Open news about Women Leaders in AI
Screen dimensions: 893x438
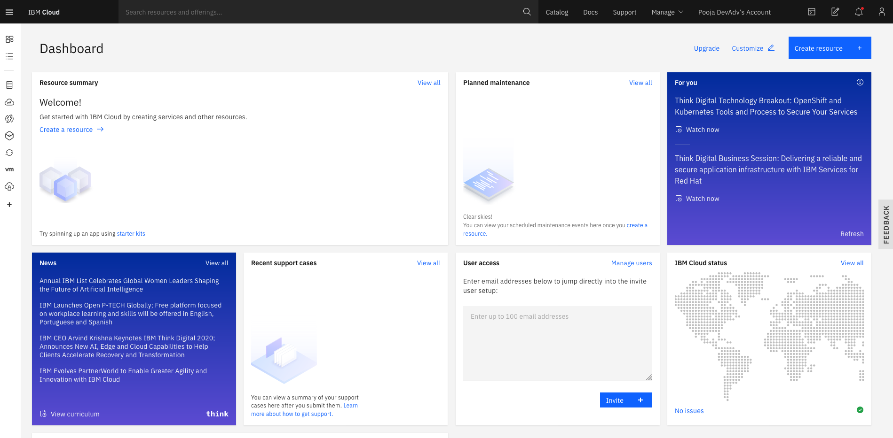click(129, 285)
